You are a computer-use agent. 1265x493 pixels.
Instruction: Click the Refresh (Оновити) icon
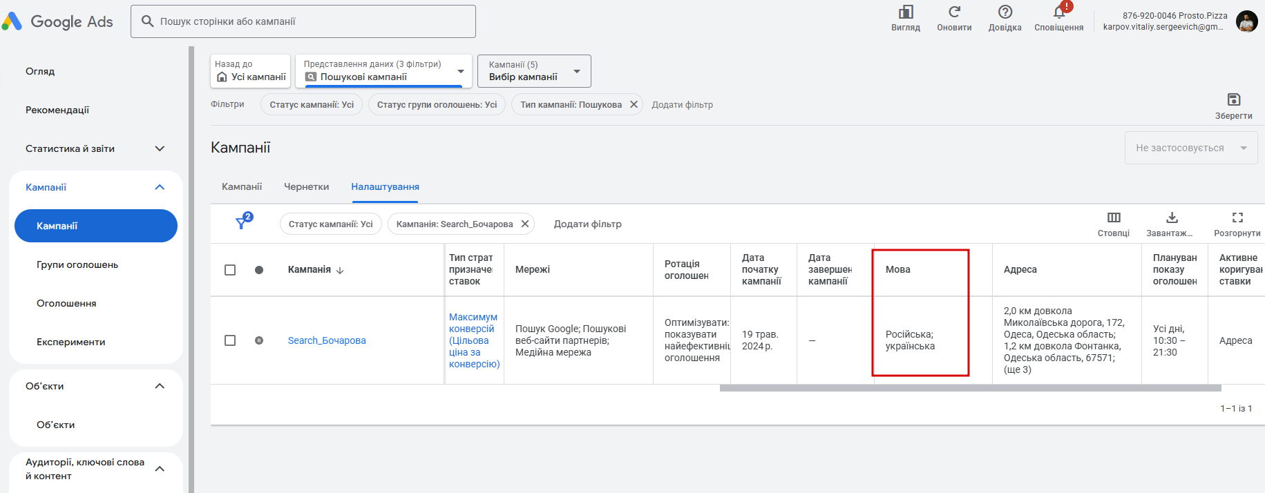pos(954,12)
